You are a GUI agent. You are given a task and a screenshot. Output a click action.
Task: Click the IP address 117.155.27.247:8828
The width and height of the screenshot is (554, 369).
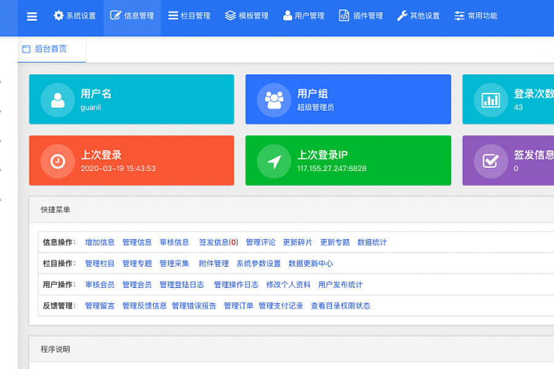point(332,169)
